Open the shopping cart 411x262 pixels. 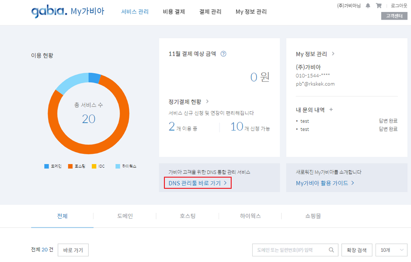(379, 6)
